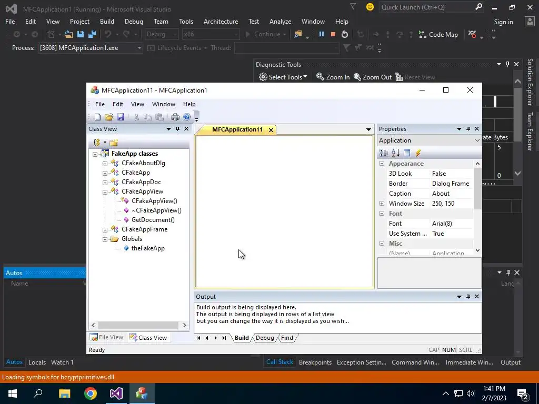
Task: Collapse the CFakeAppView class node
Action: (105, 192)
